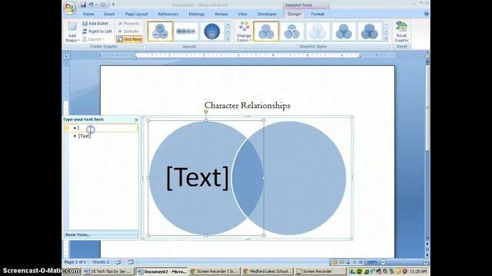This screenshot has width=492, height=276.
Task: Open 'Screen Recorder' app taskbar item
Action: click(321, 271)
